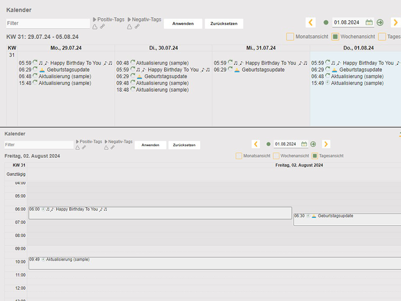Screen dimensions: 401x301
Task: Enable Monatsansicht checkbox in week-view panel
Action: click(x=290, y=37)
